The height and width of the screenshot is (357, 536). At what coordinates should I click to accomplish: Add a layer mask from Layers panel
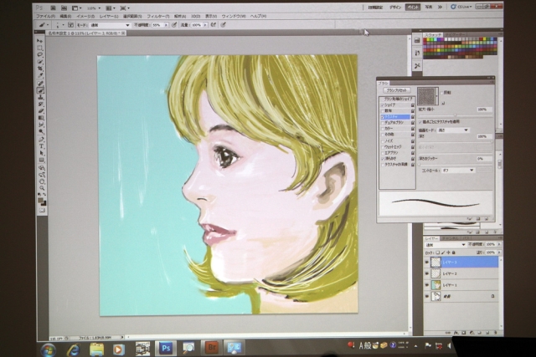tap(464, 333)
